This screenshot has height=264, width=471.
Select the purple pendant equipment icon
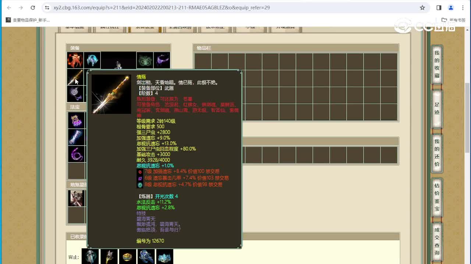pos(75,94)
